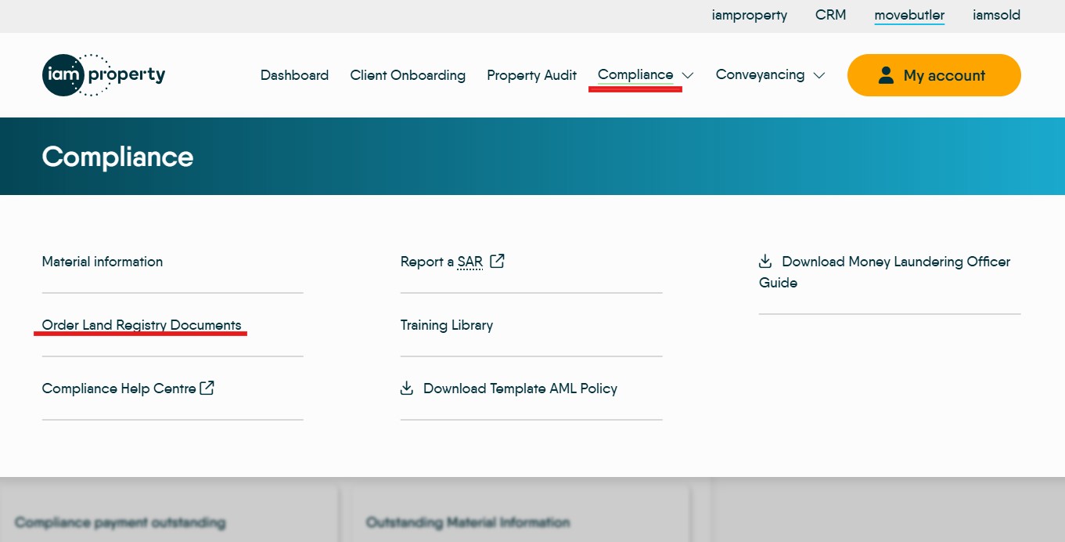1065x542 pixels.
Task: Click the external link icon beside Report a SAR
Action: tap(497, 261)
